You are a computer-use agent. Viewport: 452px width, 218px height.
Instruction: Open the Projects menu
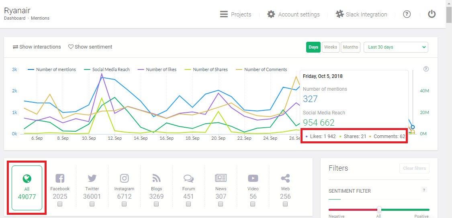point(235,14)
